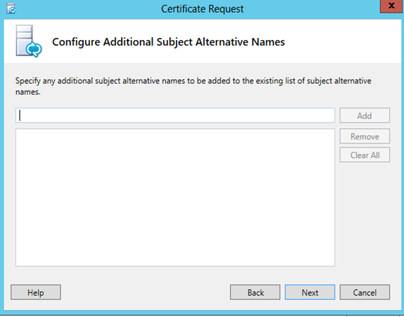Image resolution: width=404 pixels, height=317 pixels.
Task: Click the white header banner area
Action: click(202, 41)
